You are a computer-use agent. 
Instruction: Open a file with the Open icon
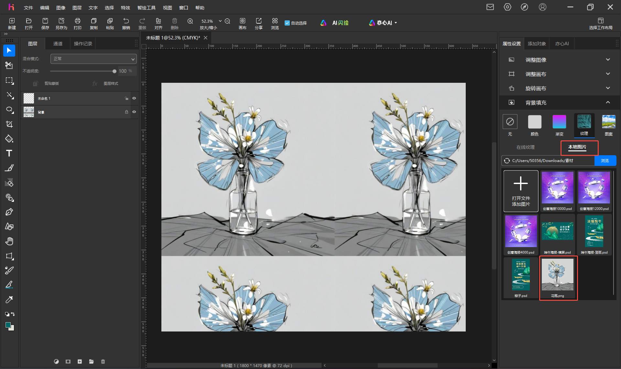pyautogui.click(x=28, y=24)
